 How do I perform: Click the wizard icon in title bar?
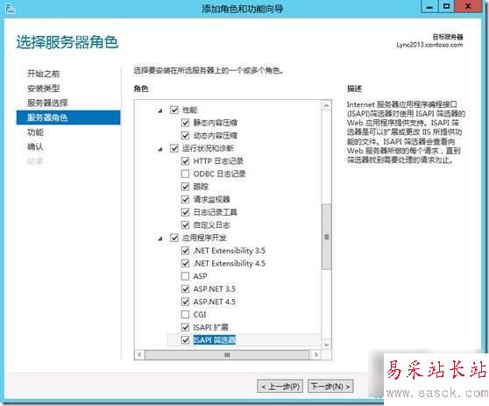[11, 9]
